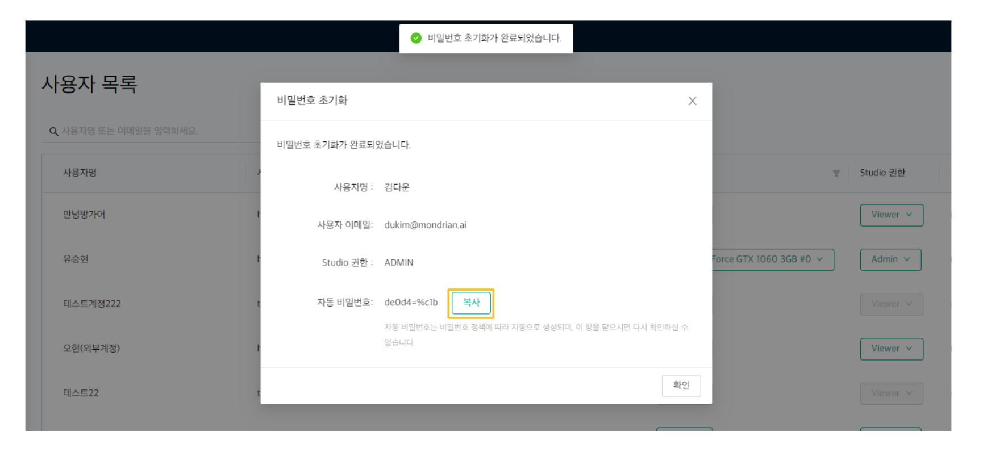The height and width of the screenshot is (461, 1008).
Task: Close the 비밀번호 초기화 dialog with X
Action: (692, 101)
